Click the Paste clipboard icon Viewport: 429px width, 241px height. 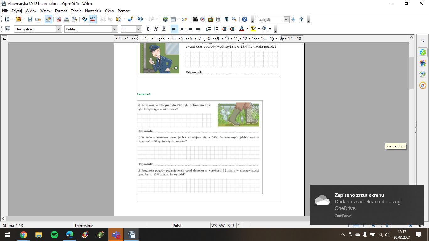point(118,19)
